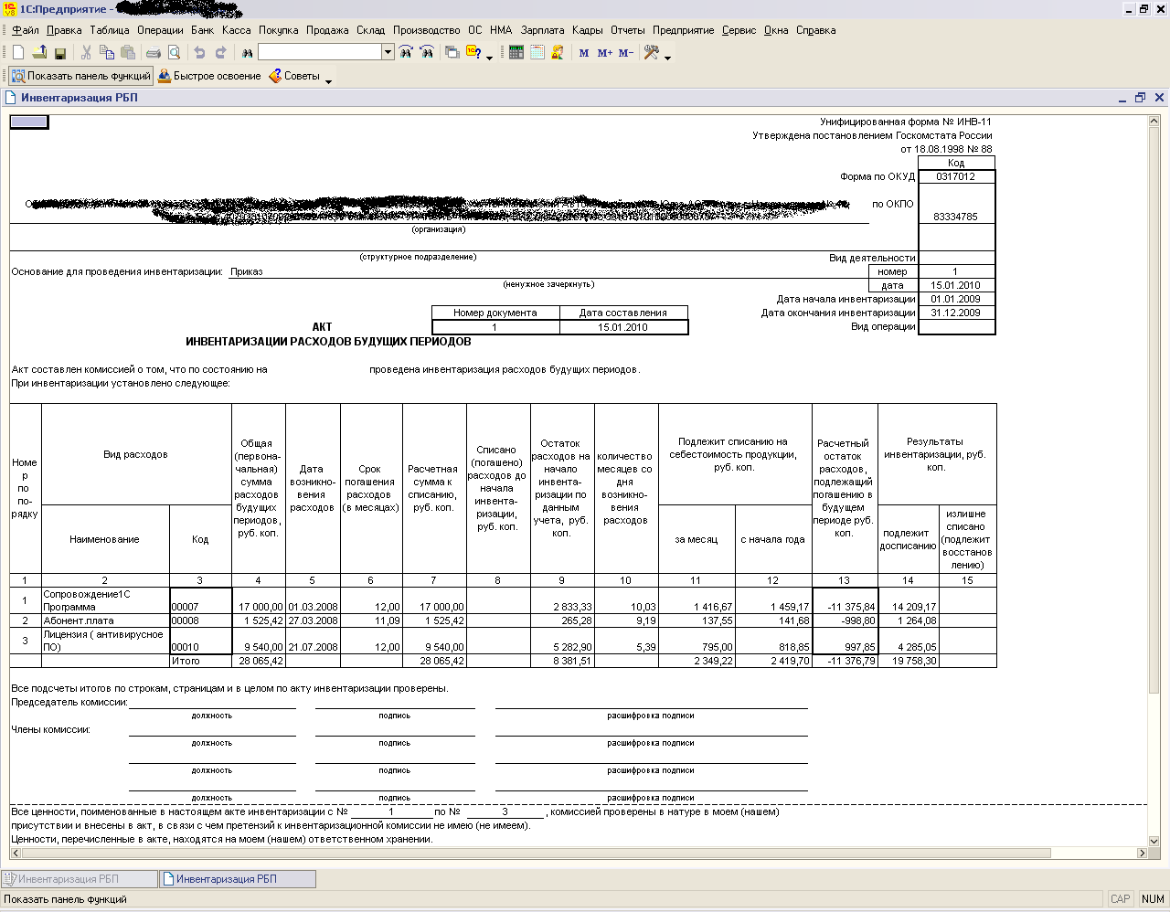Switch to first Инвентаризация РБП window tab
Viewport: 1170px width, 912px height.
point(80,879)
